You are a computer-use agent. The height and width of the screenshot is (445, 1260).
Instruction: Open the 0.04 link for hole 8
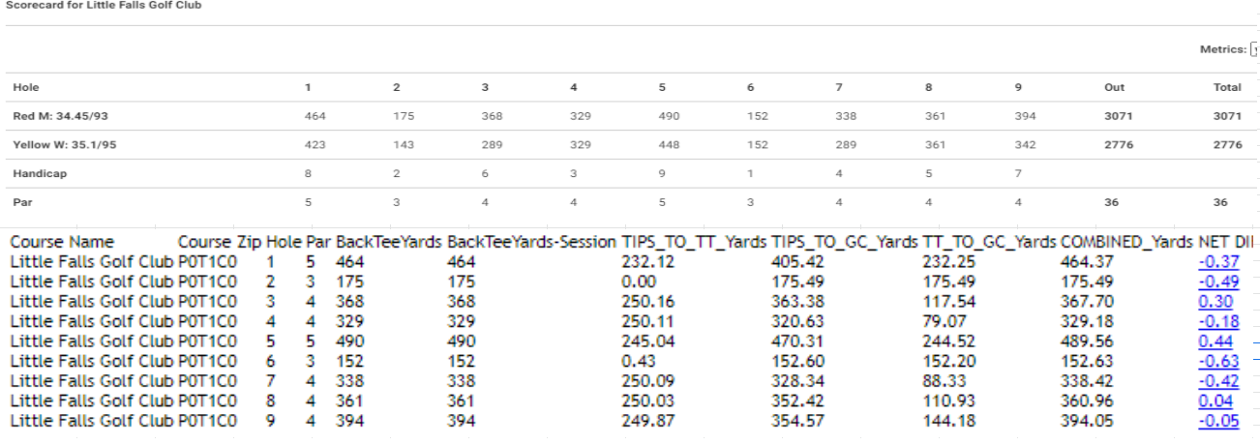[x=1215, y=401]
